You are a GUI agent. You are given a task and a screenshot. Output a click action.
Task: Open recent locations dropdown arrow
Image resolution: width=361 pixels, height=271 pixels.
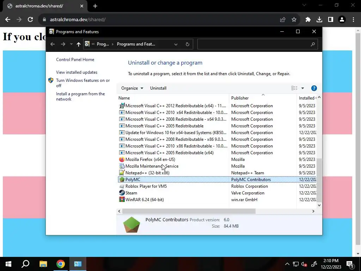(71, 44)
